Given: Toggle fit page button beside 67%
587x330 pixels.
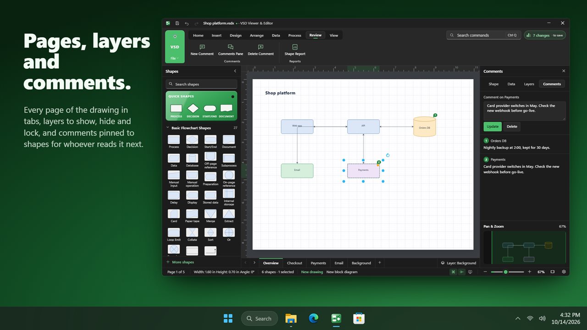Looking at the screenshot, I should coord(553,272).
